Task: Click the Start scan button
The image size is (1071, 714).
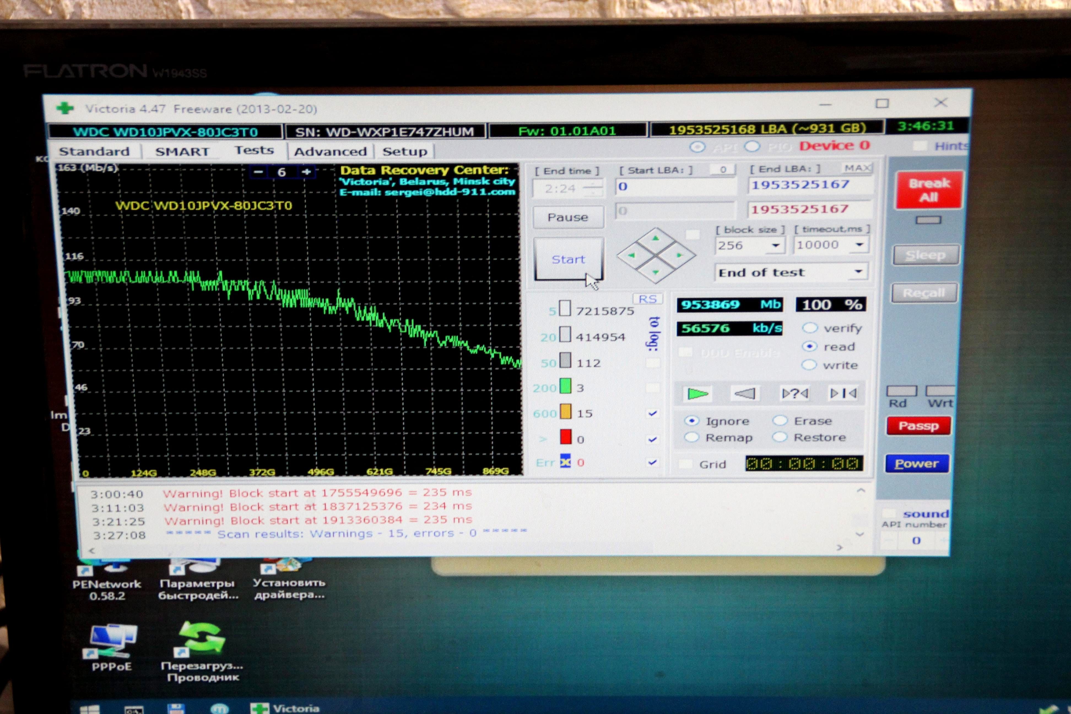Action: point(568,259)
